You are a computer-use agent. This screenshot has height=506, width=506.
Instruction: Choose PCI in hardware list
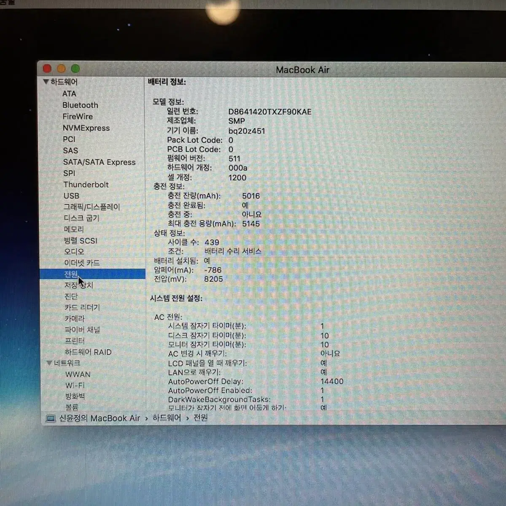[69, 139]
